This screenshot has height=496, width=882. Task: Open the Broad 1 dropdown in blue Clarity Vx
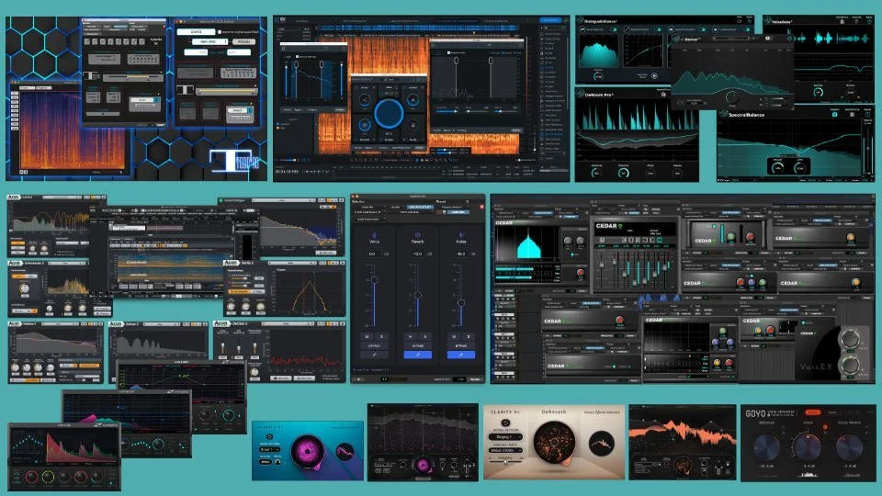coord(269,449)
